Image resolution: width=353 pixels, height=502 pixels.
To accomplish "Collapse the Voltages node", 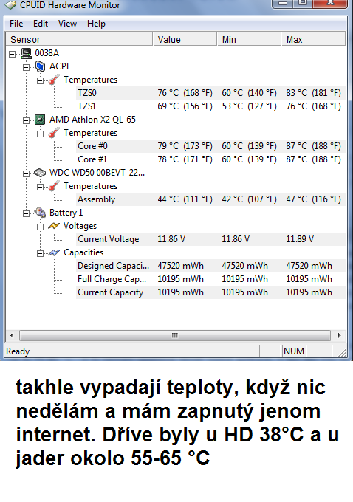I will 41,227.
